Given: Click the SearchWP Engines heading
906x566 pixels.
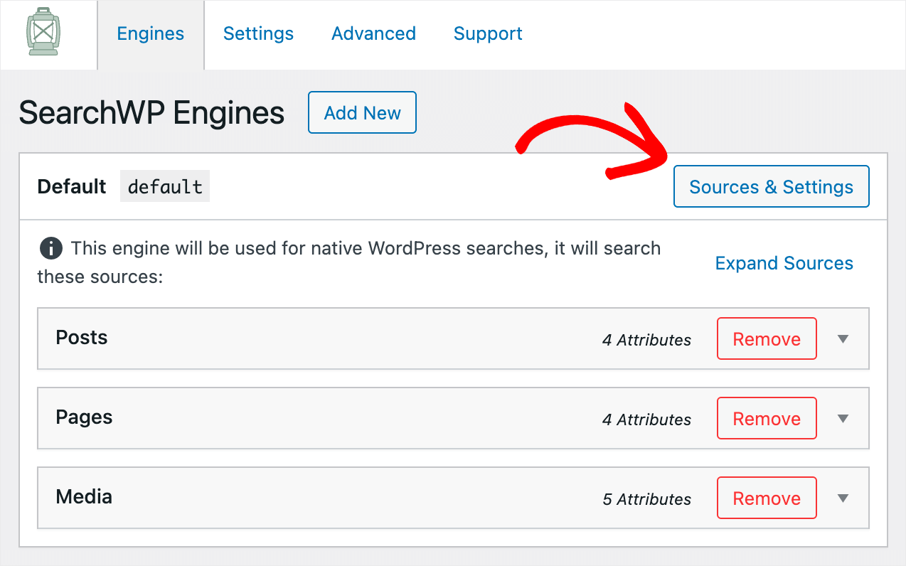Looking at the screenshot, I should [x=151, y=112].
